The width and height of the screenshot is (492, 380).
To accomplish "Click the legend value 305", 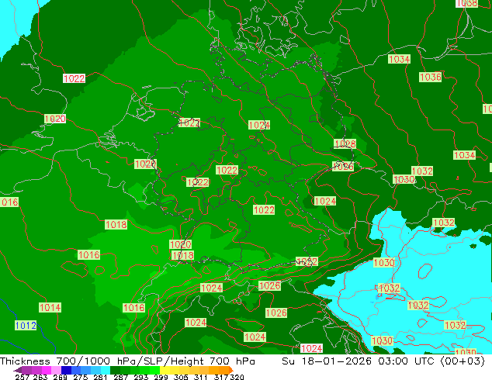I will 181,377.
